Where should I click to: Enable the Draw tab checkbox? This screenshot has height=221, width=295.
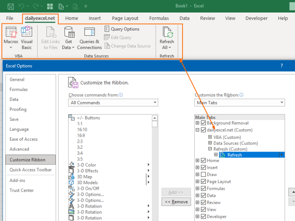[x=203, y=175]
